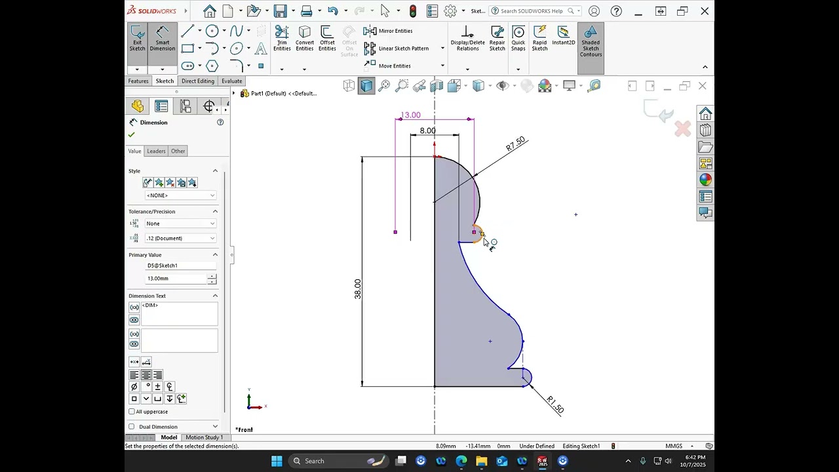
Task: Click the 13.00mm primary value field
Action: 175,279
